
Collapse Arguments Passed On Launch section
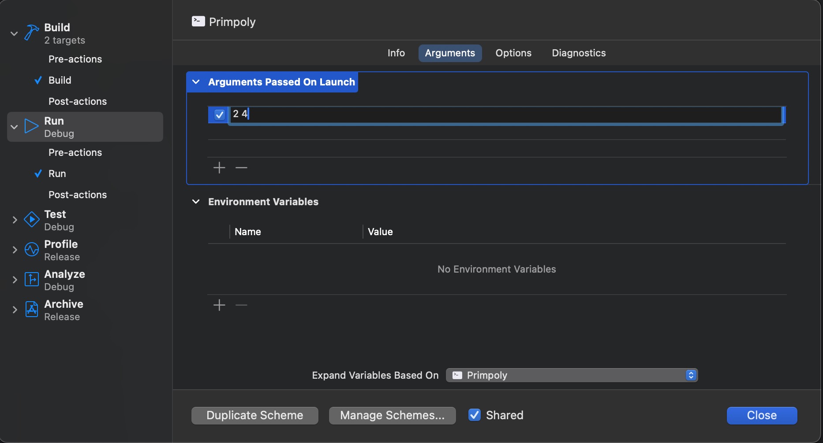point(196,82)
